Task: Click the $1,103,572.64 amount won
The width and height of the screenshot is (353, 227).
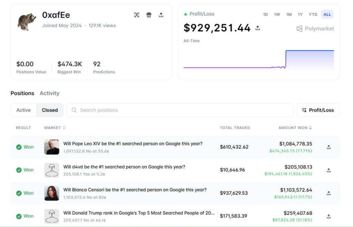Action: [x=296, y=190]
